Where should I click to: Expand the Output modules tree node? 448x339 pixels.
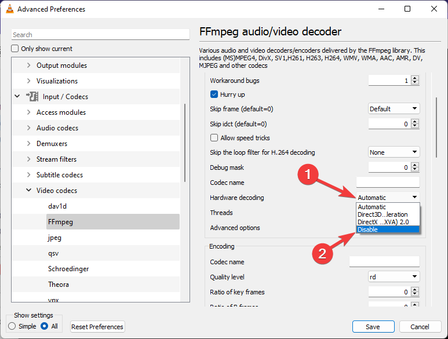(x=28, y=65)
